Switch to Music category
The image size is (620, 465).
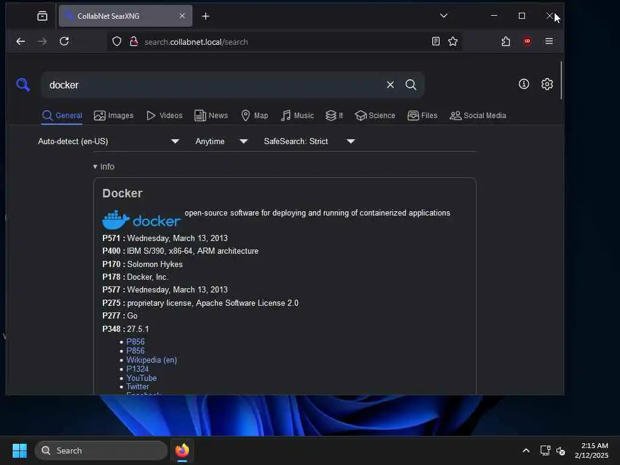[297, 116]
